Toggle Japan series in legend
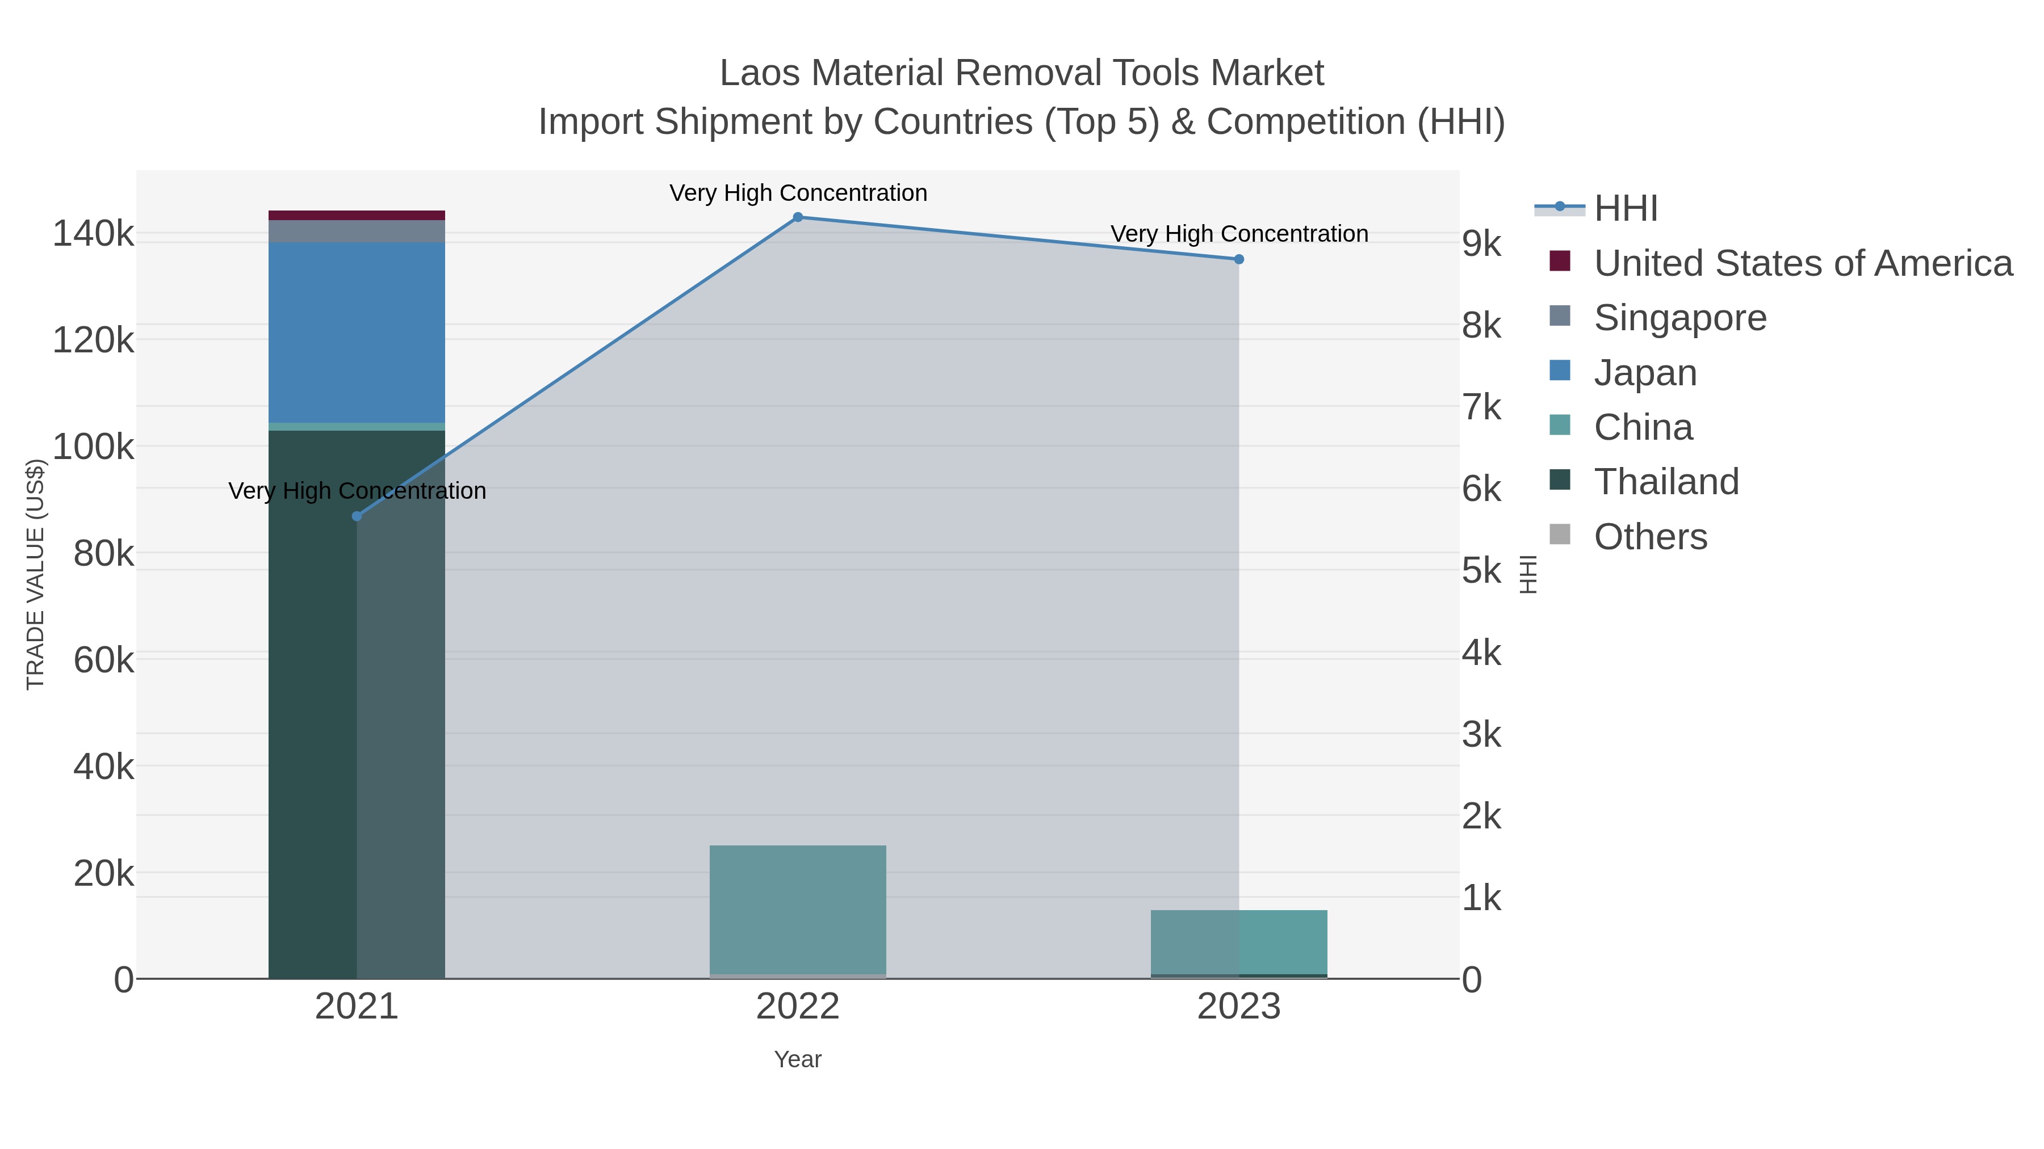Viewport: 2044px width, 1149px height. [x=1623, y=372]
